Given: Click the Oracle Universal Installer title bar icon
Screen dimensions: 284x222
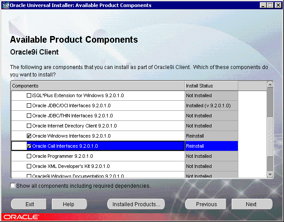Looking at the screenshot, I should click(5, 5).
